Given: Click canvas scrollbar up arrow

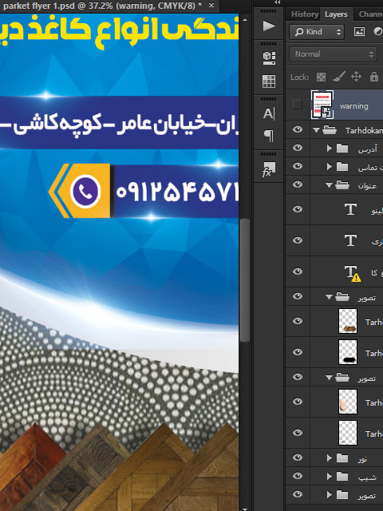Looking at the screenshot, I should (245, 20).
